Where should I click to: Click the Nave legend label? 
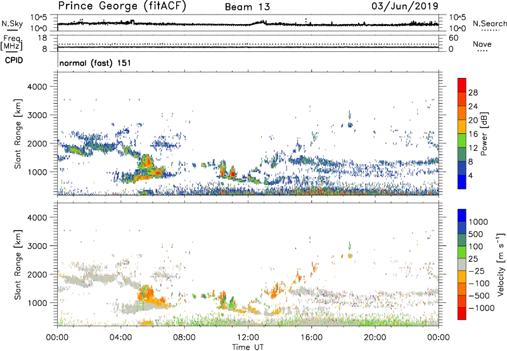(482, 44)
